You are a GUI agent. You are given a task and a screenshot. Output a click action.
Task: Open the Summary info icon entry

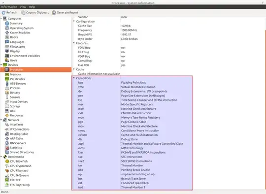tap(7, 24)
